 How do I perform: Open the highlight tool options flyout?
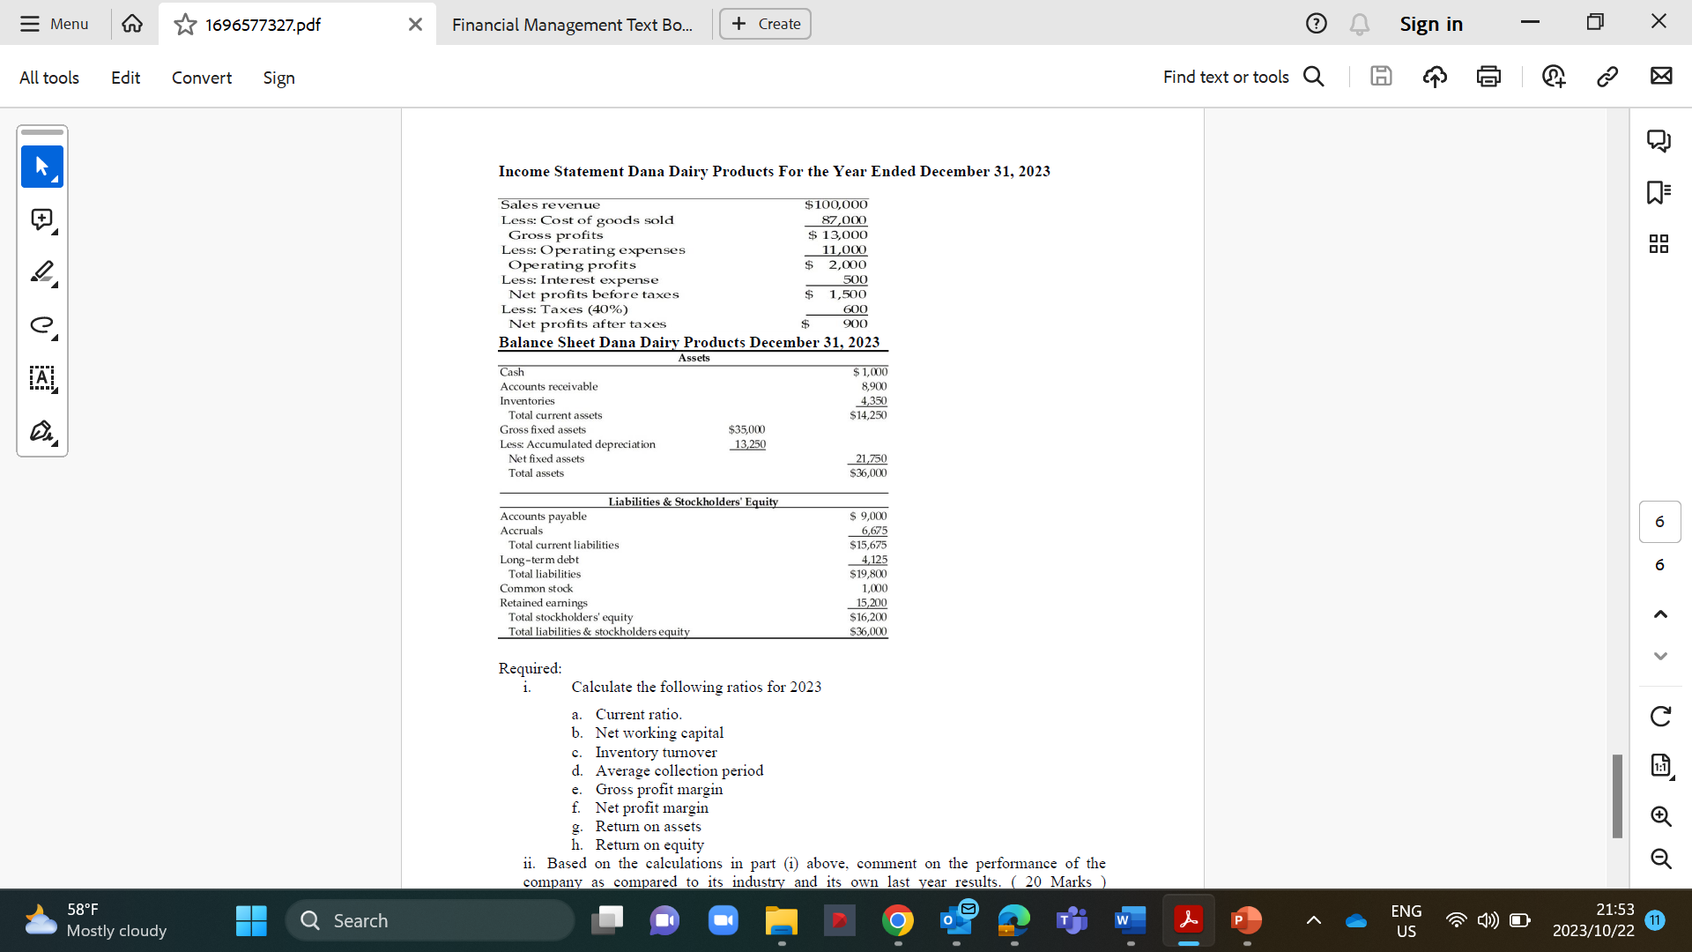[x=56, y=286]
